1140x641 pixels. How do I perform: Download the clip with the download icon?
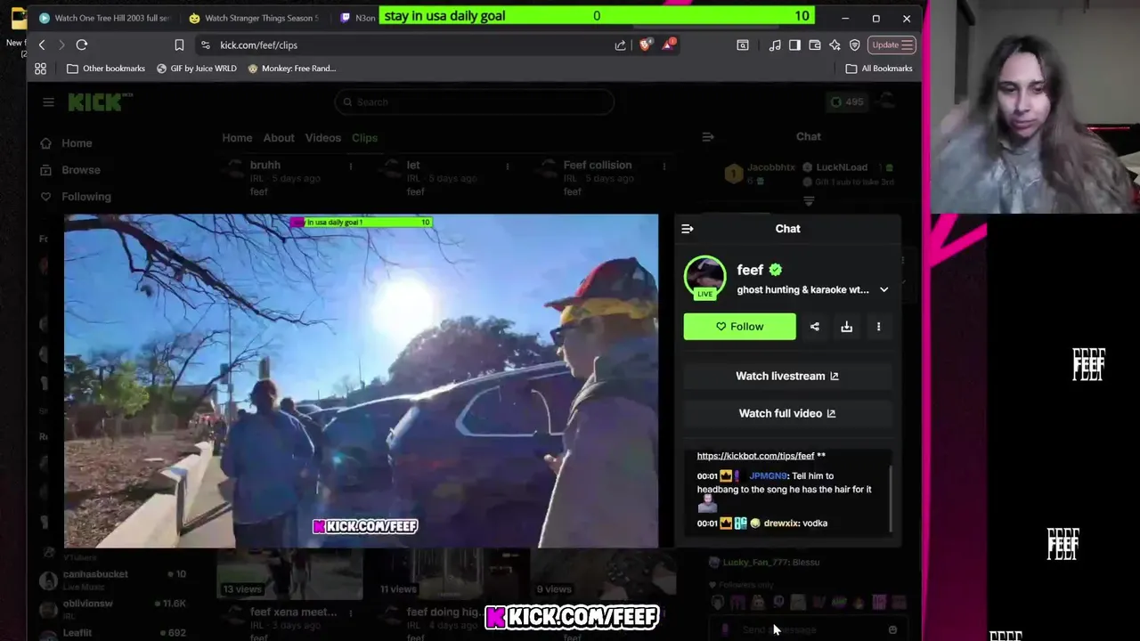(846, 327)
